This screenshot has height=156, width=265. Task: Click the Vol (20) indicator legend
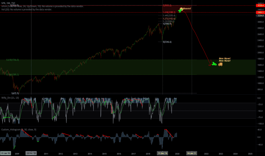26,9
